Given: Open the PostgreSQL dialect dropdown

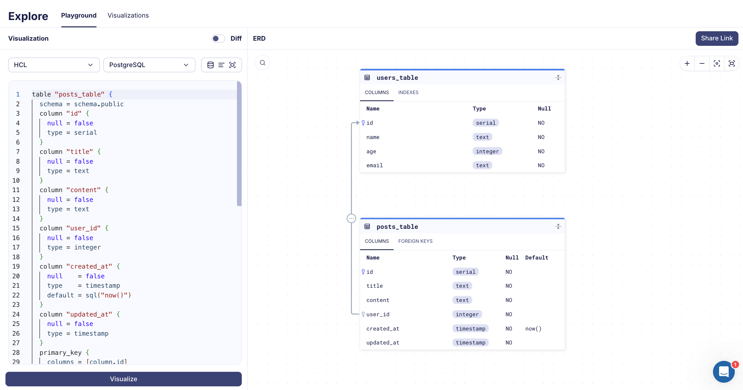Looking at the screenshot, I should (x=149, y=65).
